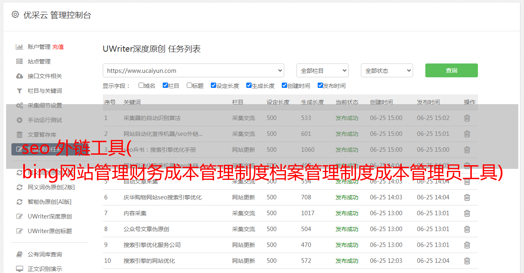The image size is (524, 273).
Task: Open 站点管理 in sidebar
Action: pos(39,61)
